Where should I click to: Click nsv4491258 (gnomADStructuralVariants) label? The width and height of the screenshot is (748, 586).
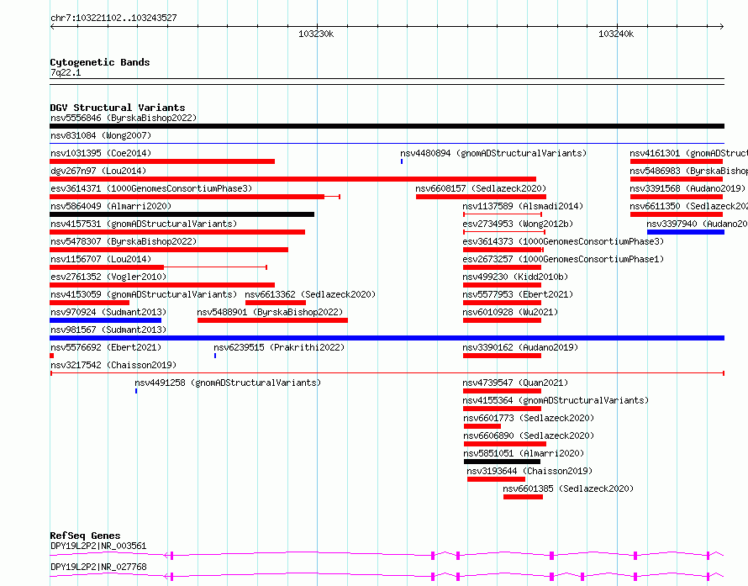coord(228,383)
